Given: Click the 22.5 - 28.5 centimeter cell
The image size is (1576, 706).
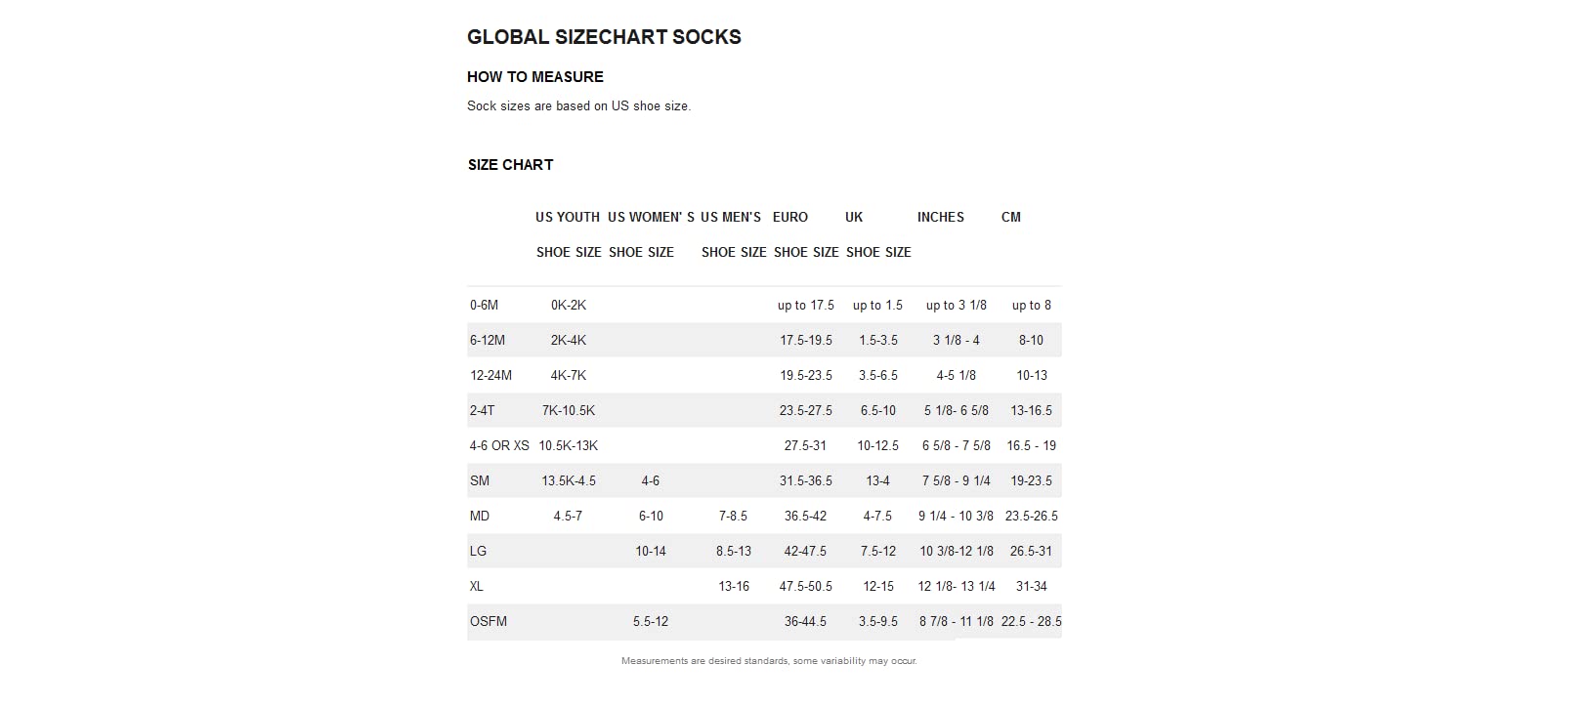Looking at the screenshot, I should (1031, 622).
